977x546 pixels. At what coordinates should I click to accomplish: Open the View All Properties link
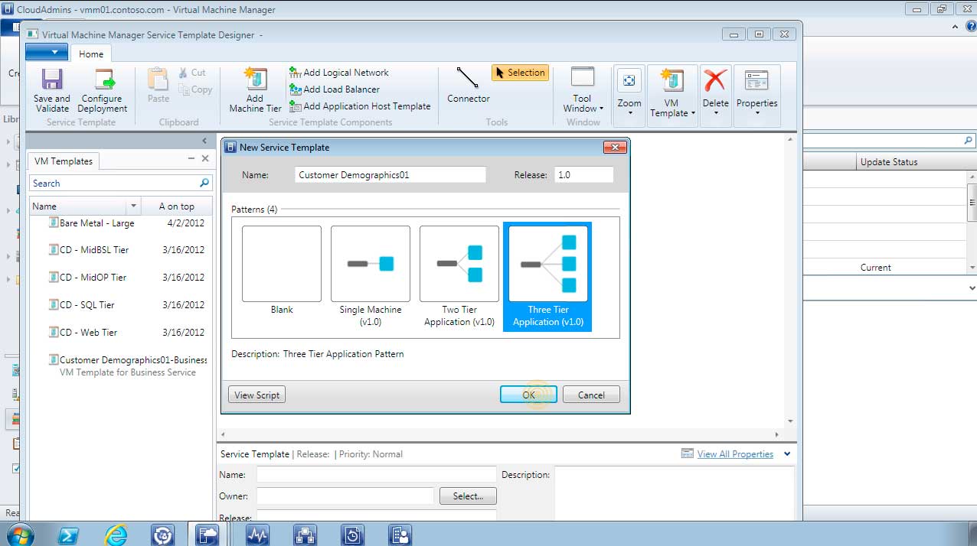click(735, 454)
